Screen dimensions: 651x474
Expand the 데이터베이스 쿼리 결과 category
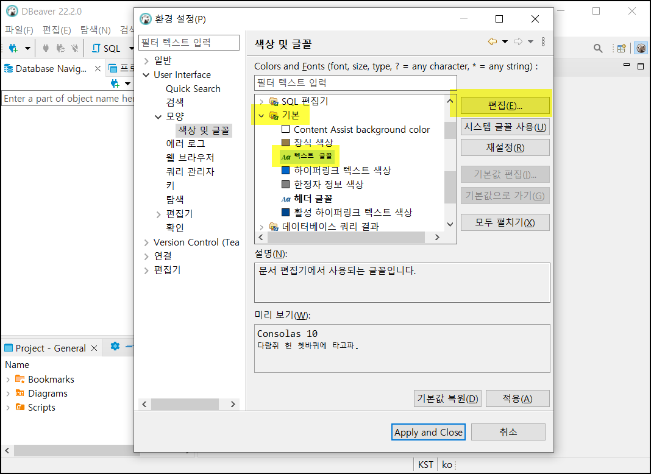[261, 227]
